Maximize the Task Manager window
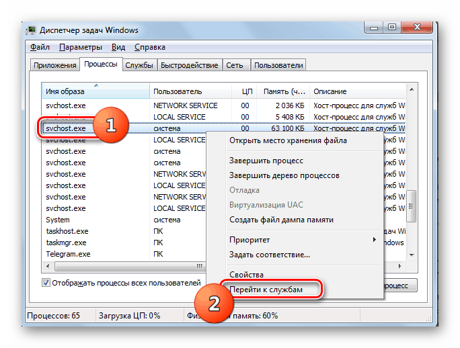The width and height of the screenshot is (460, 348). tap(392, 28)
